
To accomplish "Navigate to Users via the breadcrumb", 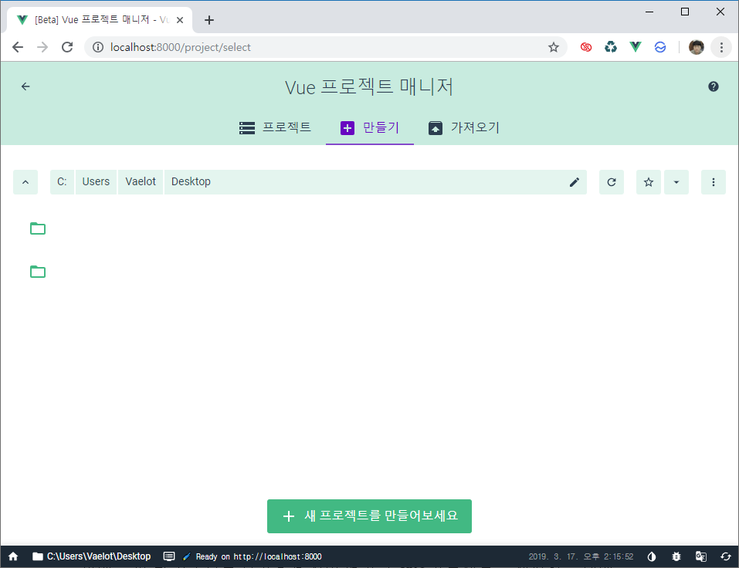I will coord(95,181).
